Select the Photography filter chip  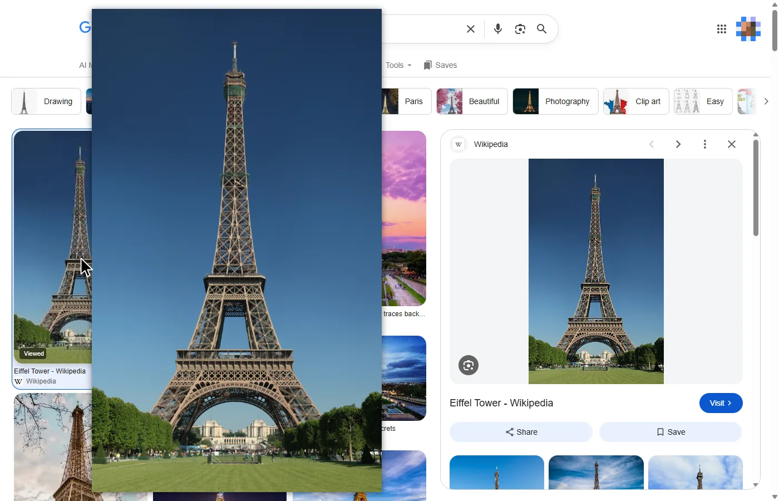coord(555,101)
